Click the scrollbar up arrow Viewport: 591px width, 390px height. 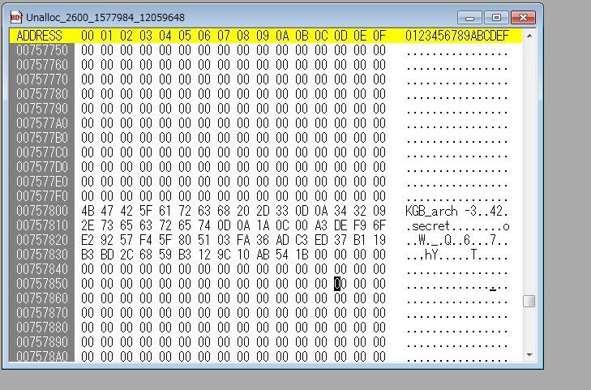tap(529, 36)
